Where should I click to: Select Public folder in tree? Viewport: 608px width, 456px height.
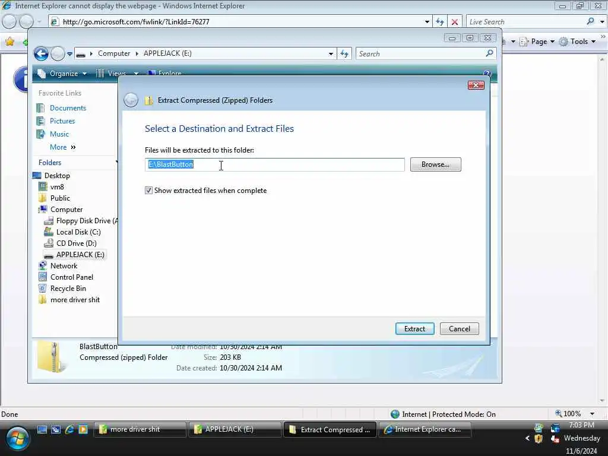click(60, 198)
